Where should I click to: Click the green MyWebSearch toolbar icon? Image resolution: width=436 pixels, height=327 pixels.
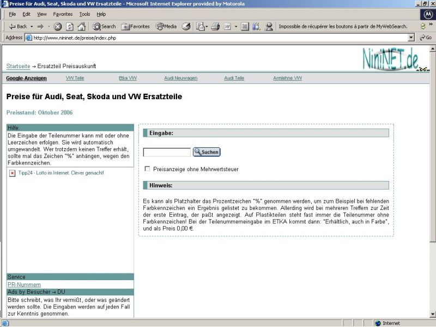(x=423, y=26)
